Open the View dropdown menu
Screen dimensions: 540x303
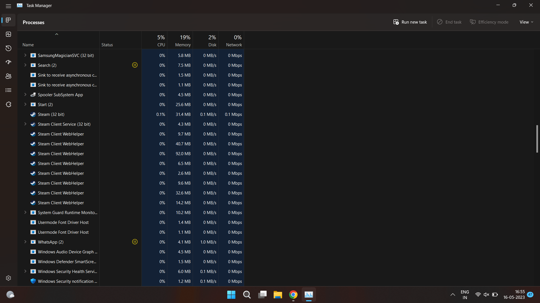(526, 22)
